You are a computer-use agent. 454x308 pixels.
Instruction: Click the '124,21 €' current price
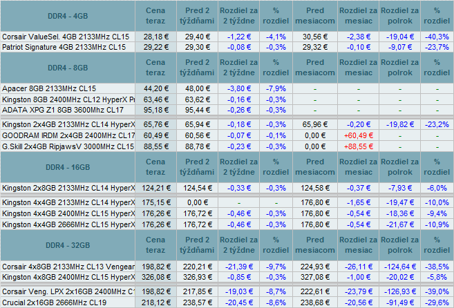point(155,188)
